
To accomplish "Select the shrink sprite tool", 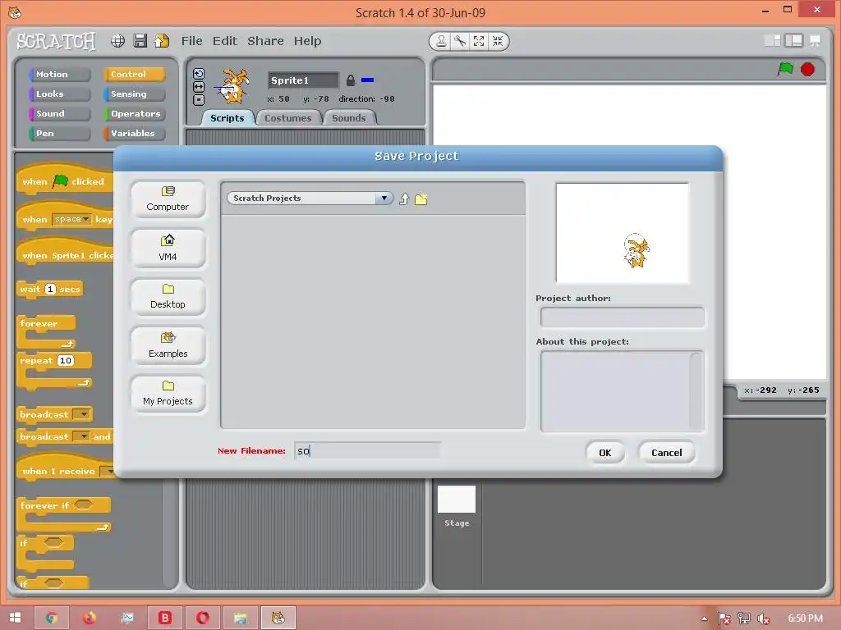I will coord(498,41).
